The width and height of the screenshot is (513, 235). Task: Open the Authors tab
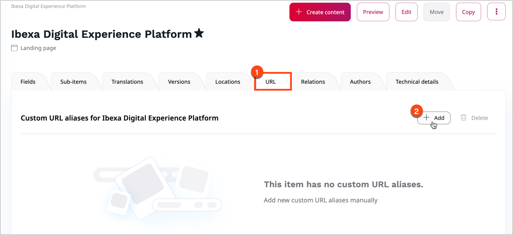coord(360,82)
